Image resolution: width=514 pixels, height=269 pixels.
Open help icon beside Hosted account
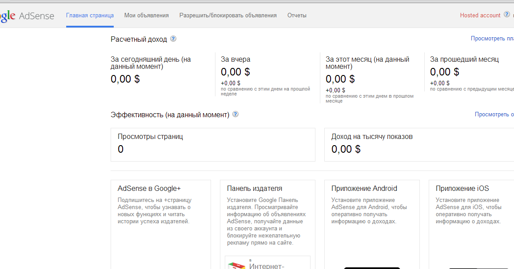coord(507,14)
